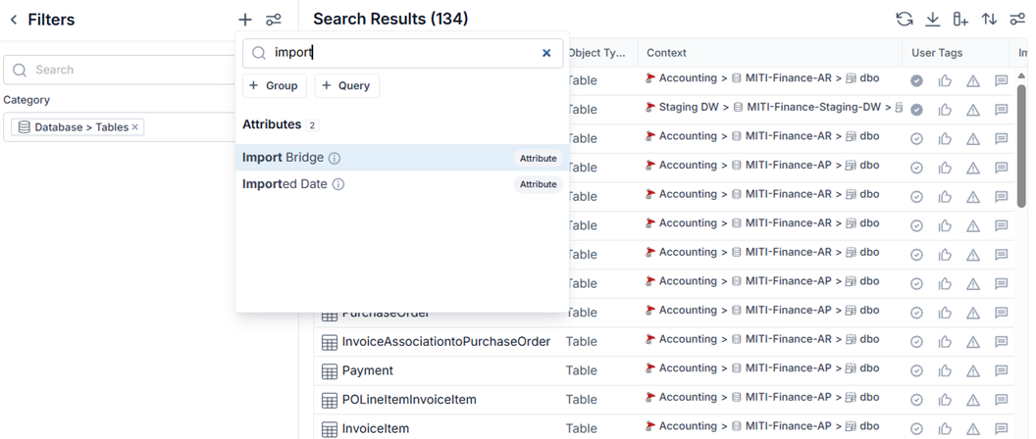This screenshot has width=1036, height=439.
Task: Remove the Database > Tables category chip
Action: click(134, 126)
